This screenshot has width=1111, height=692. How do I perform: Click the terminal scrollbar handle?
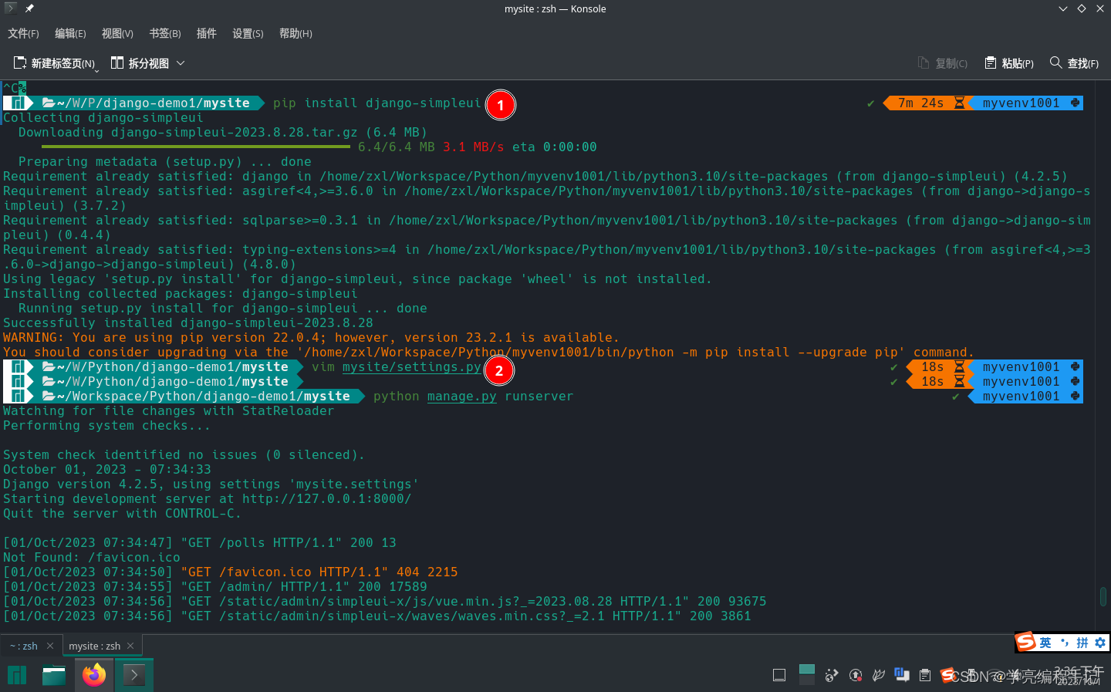coord(1103,596)
